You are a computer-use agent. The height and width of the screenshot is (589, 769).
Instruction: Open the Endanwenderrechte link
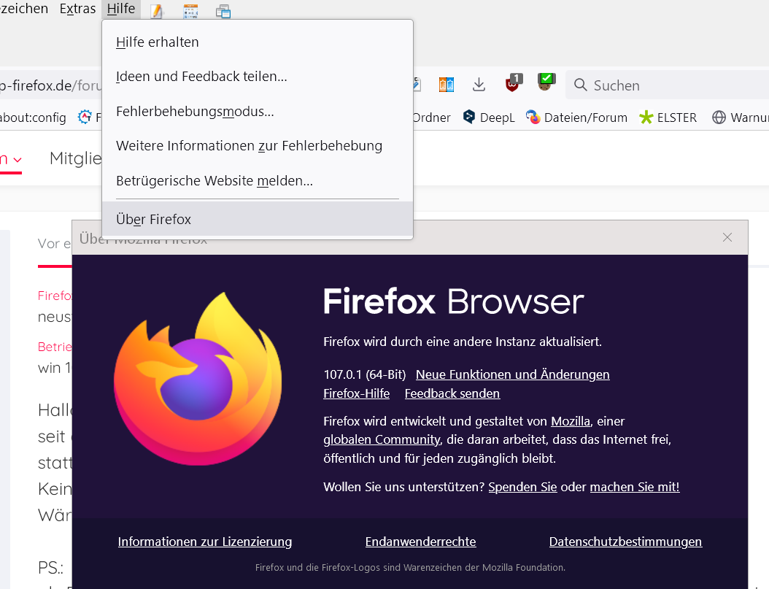pos(421,542)
